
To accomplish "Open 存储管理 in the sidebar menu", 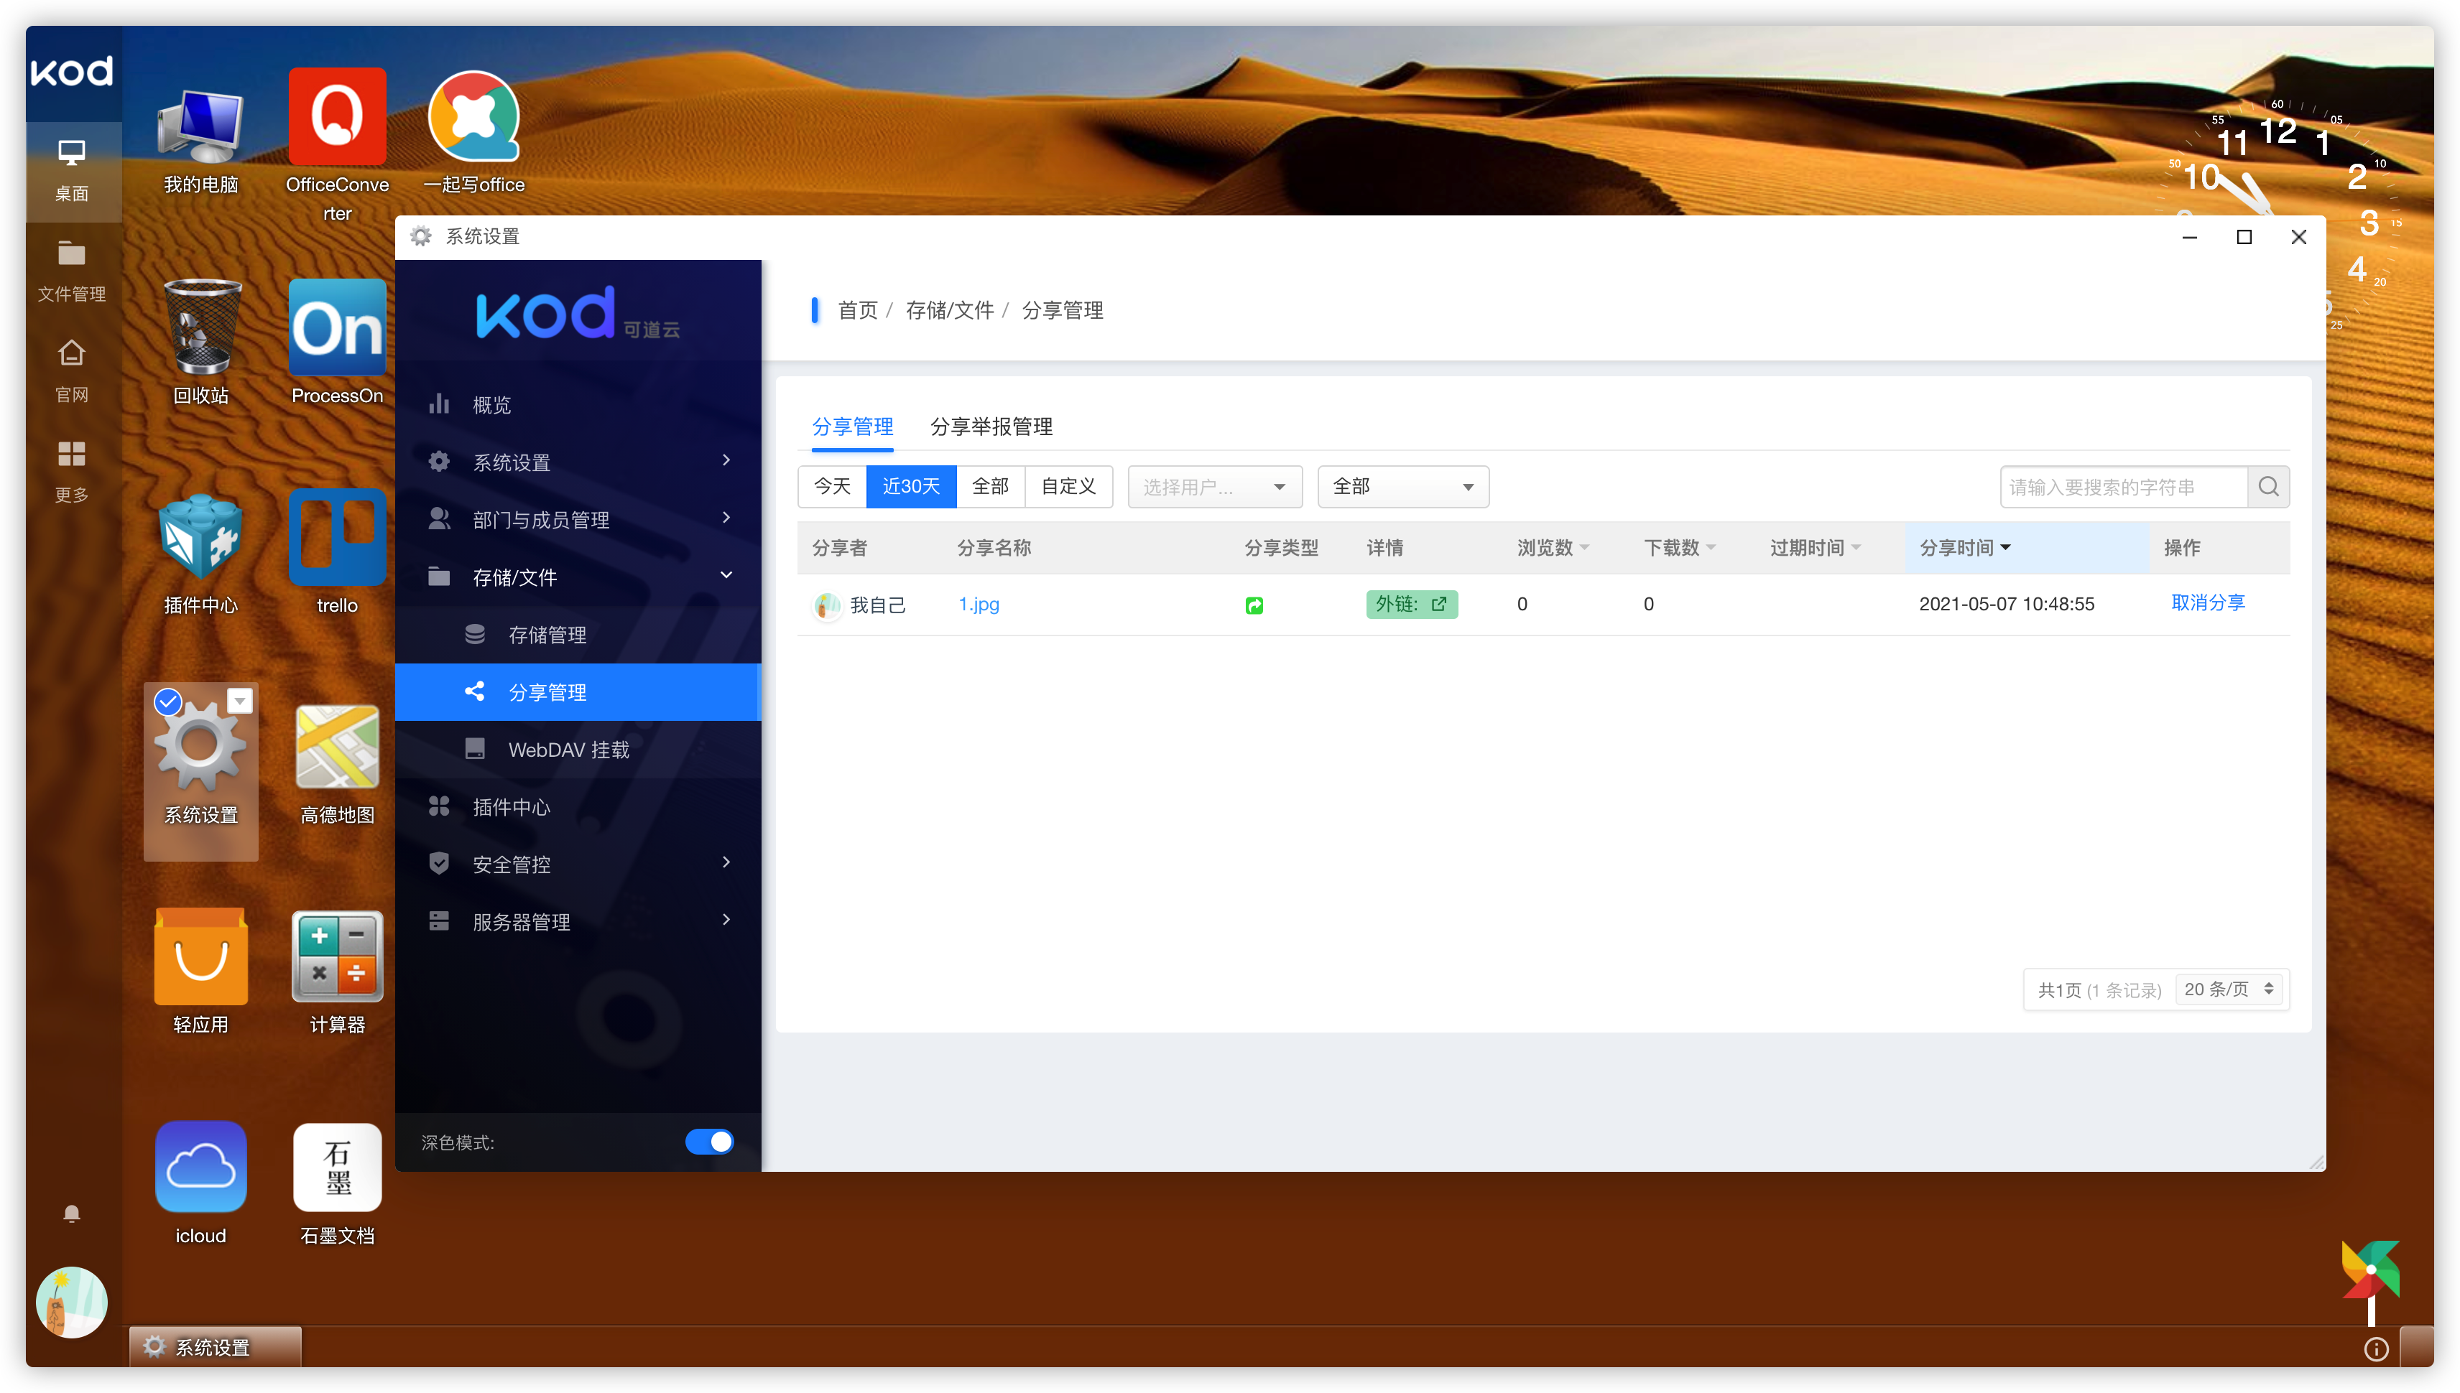I will [x=547, y=634].
